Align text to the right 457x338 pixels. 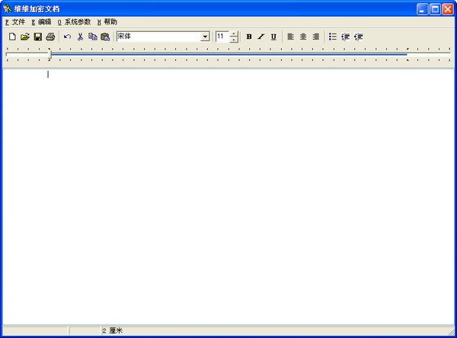click(315, 37)
